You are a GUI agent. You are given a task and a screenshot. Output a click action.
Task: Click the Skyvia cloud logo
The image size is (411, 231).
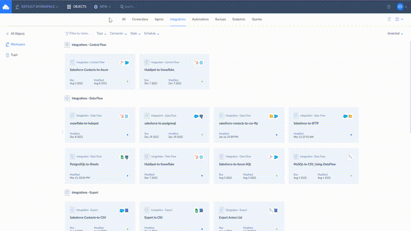coord(6,7)
